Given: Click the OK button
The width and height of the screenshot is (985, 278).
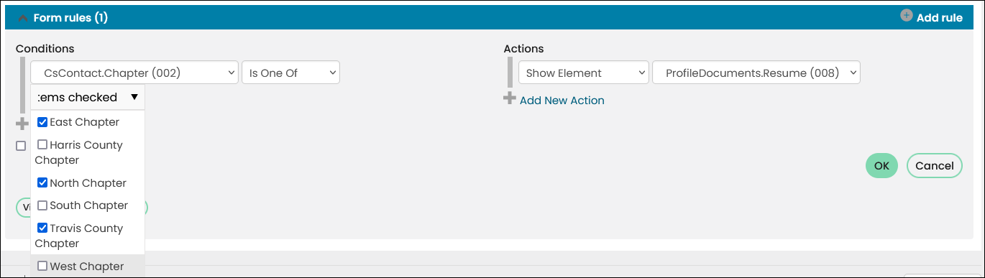Looking at the screenshot, I should pyautogui.click(x=881, y=165).
